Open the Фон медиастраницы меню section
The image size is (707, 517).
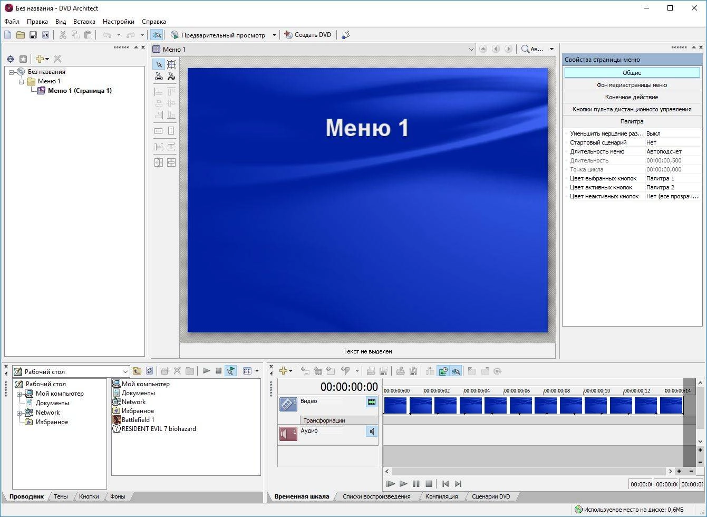[x=632, y=85]
